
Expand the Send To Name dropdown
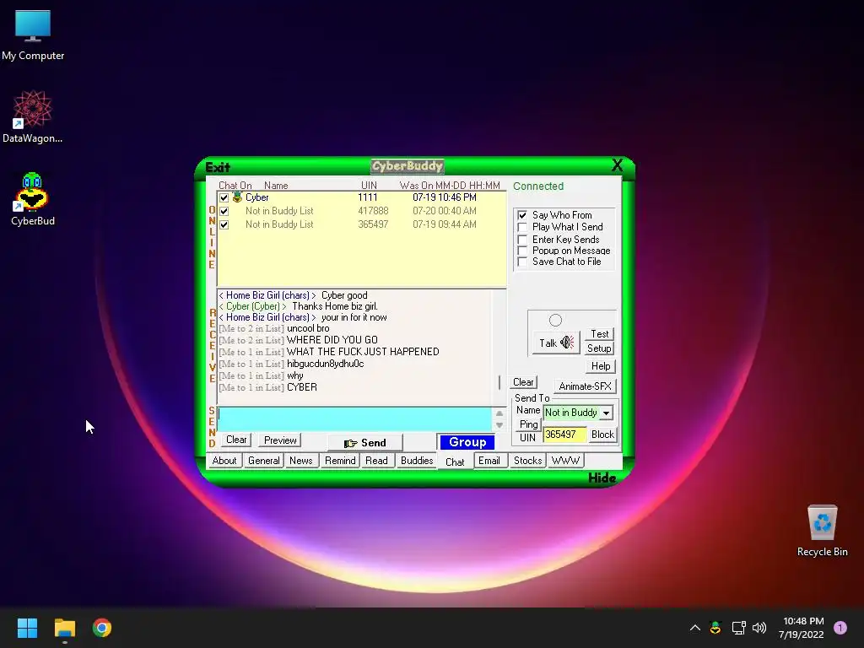(606, 413)
